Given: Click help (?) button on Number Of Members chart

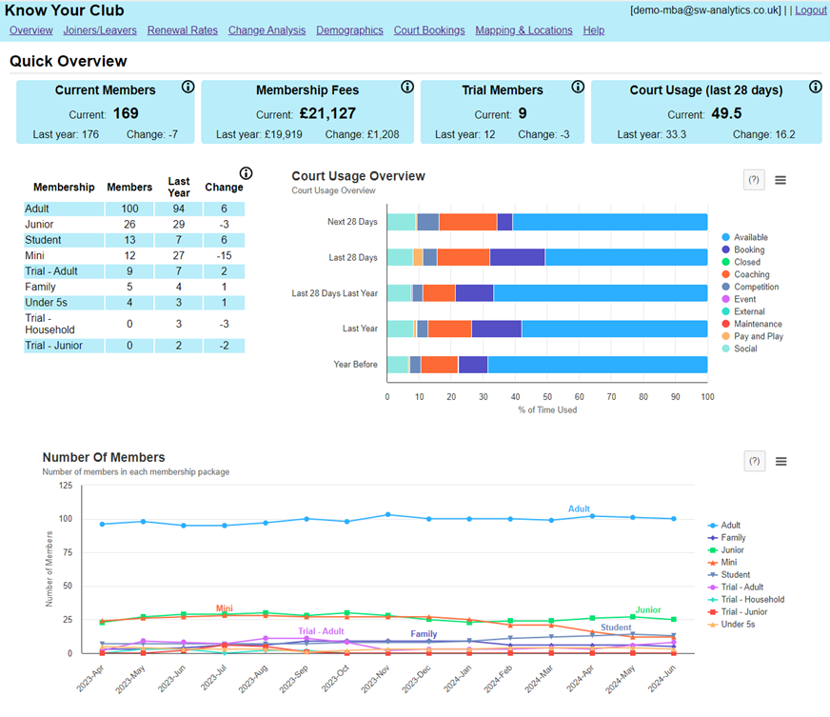Looking at the screenshot, I should pos(754,461).
